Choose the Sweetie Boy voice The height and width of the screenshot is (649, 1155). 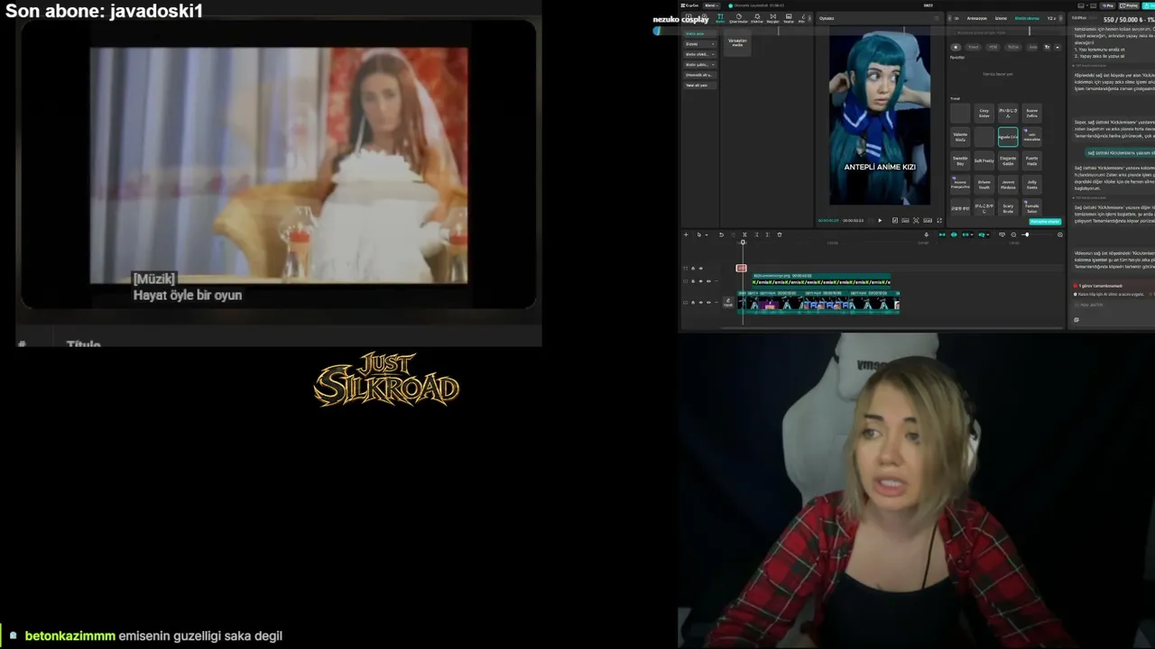pyautogui.click(x=960, y=160)
